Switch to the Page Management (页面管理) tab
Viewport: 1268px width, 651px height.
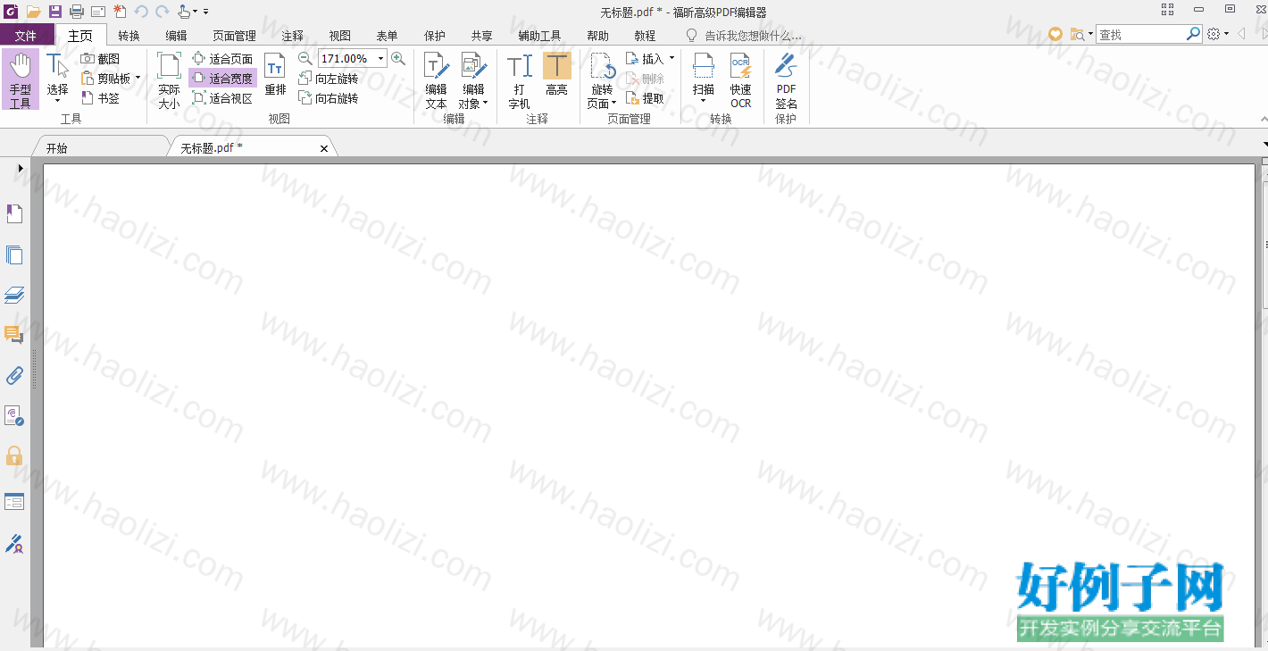click(234, 36)
